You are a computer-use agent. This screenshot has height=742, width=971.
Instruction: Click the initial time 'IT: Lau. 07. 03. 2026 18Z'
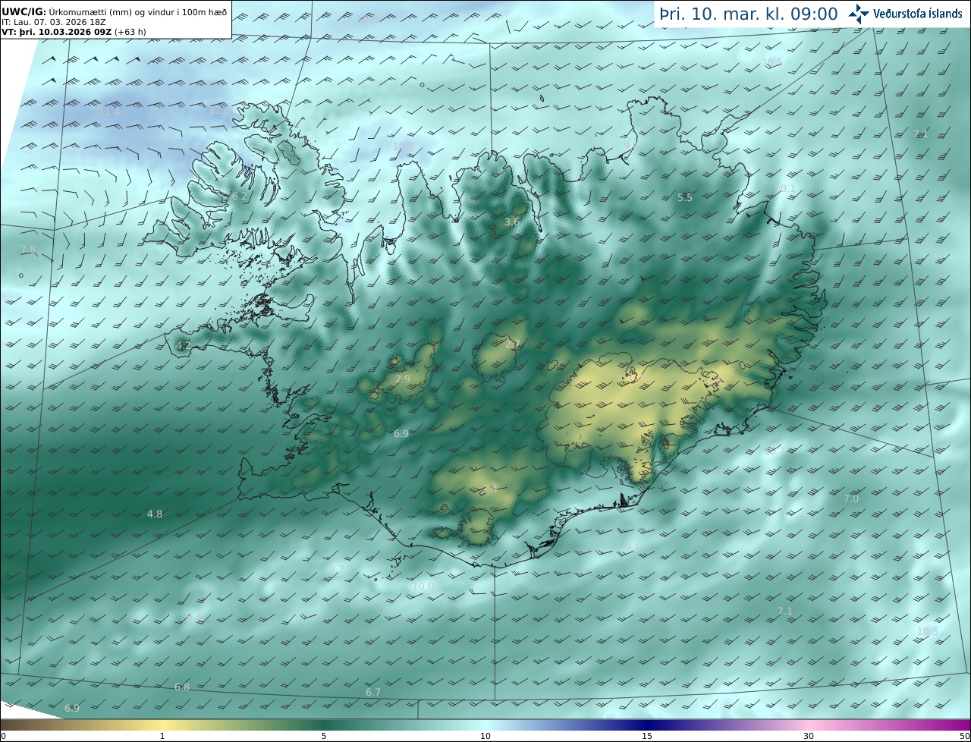click(x=53, y=23)
